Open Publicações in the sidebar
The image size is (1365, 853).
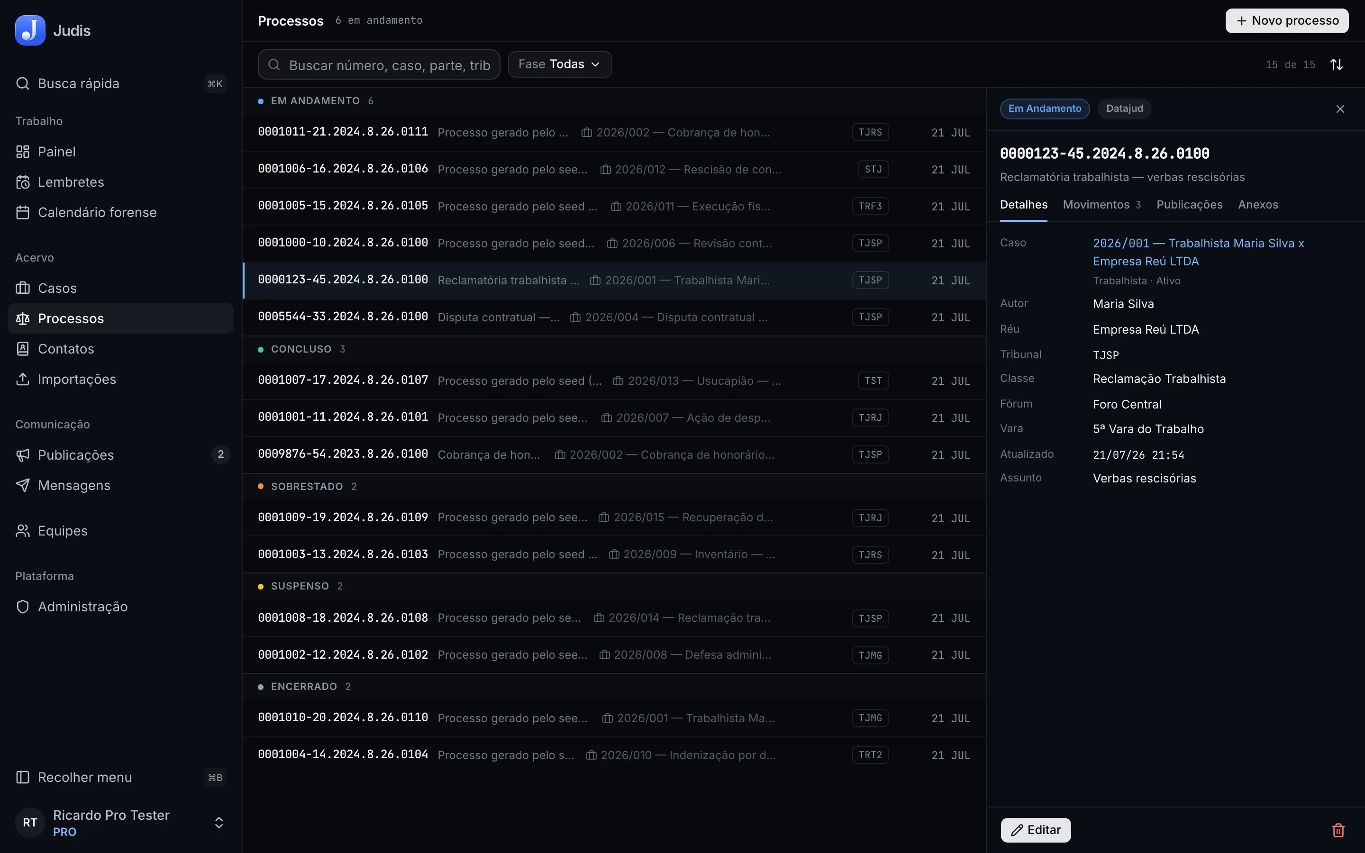[x=121, y=455]
